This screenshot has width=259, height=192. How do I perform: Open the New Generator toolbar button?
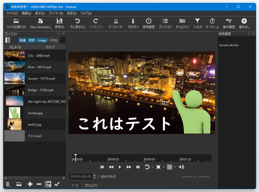point(41,23)
